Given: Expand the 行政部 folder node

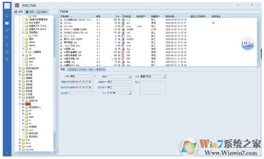Looking at the screenshot, I should click(x=20, y=71).
